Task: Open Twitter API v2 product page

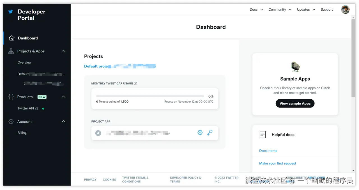Action: (x=28, y=108)
